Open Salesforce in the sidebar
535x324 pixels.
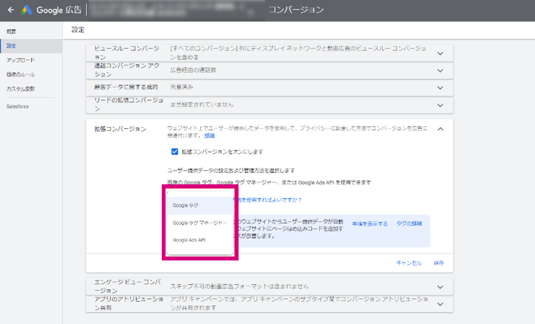coord(18,106)
